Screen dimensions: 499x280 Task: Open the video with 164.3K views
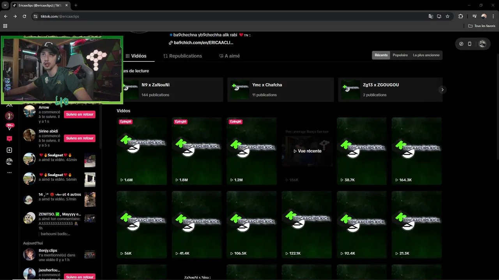coord(417,151)
